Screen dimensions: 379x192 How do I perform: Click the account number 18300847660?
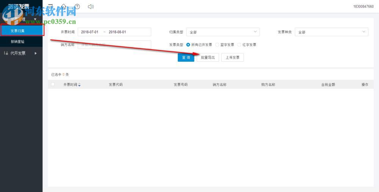click(363, 6)
